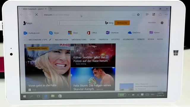
Task: Open the REISEN menu item
Action: [151, 39]
